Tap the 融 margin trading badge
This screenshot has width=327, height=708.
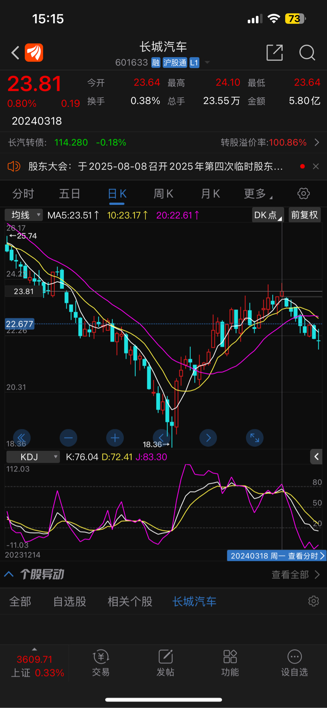click(156, 63)
